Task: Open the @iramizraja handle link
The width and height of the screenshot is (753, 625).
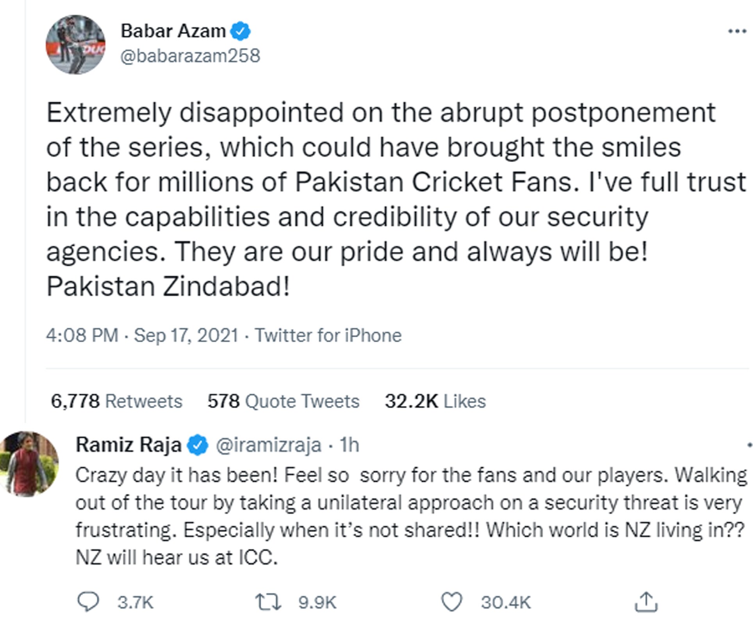Action: point(268,445)
